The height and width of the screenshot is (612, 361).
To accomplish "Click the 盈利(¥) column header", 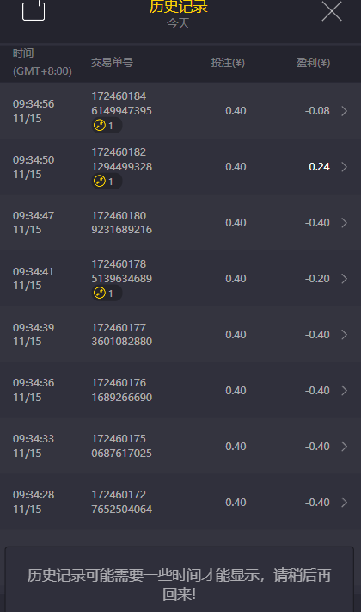I will [313, 63].
